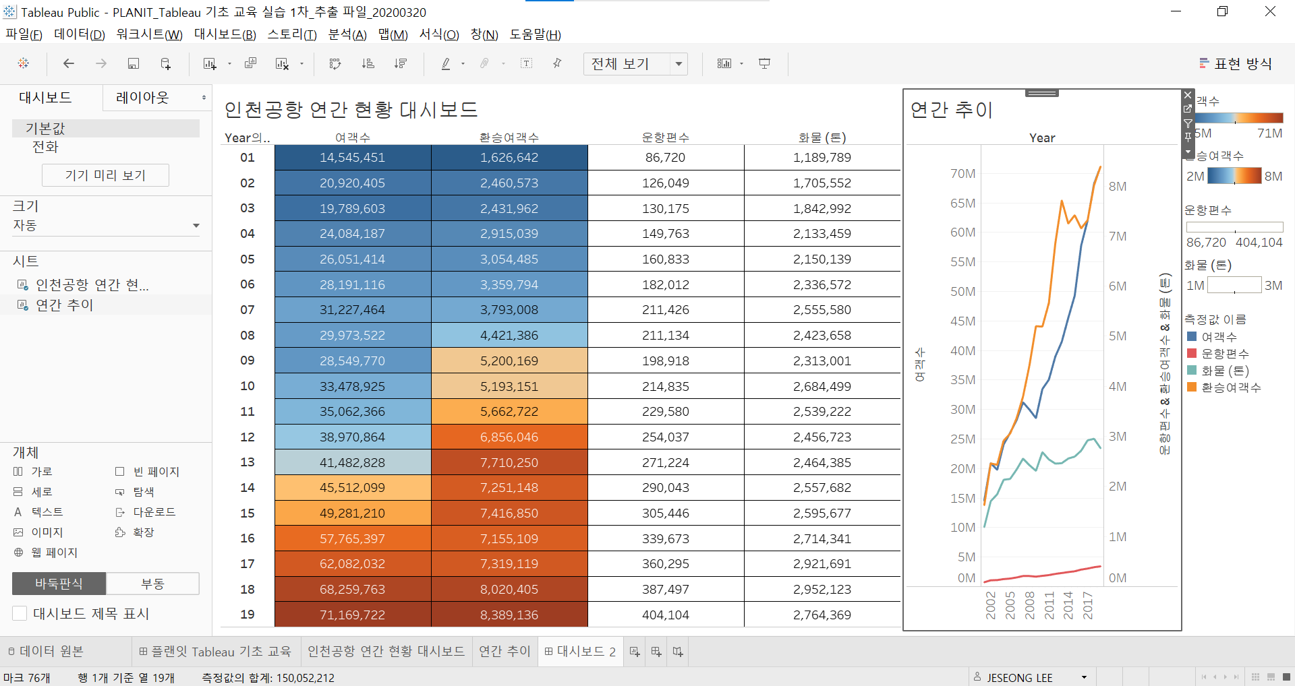
Task: Add a new data source
Action: 166,63
